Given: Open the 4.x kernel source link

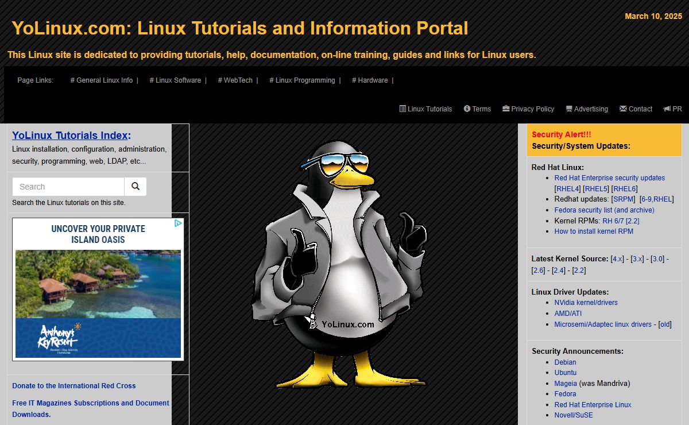Looking at the screenshot, I should click(x=617, y=259).
